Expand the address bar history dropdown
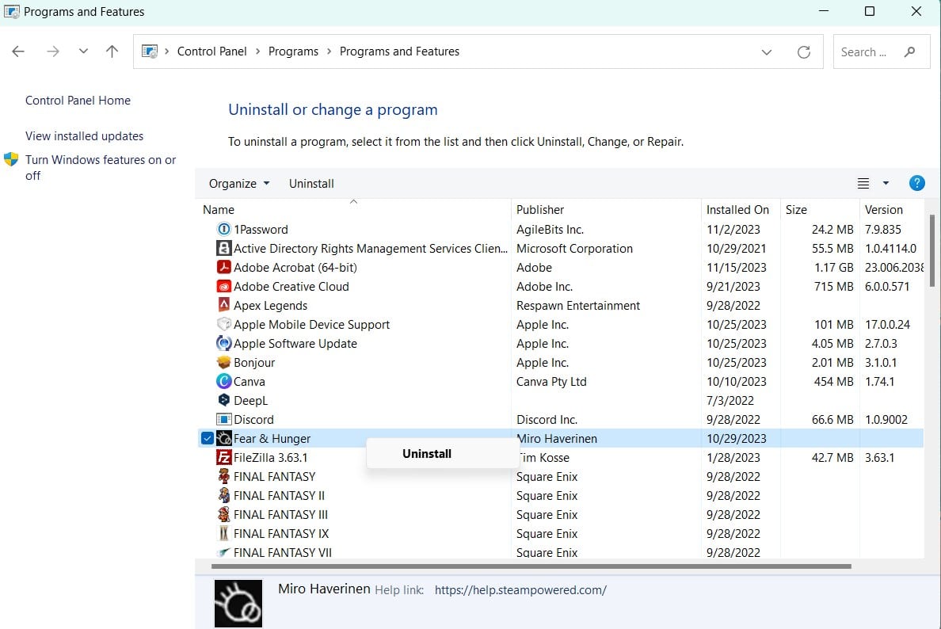941x629 pixels. coord(767,52)
